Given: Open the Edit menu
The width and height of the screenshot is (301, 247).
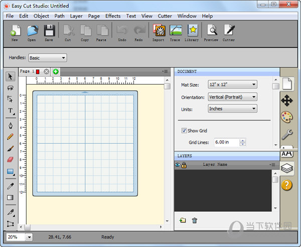Looking at the screenshot, I should [x=24, y=16].
